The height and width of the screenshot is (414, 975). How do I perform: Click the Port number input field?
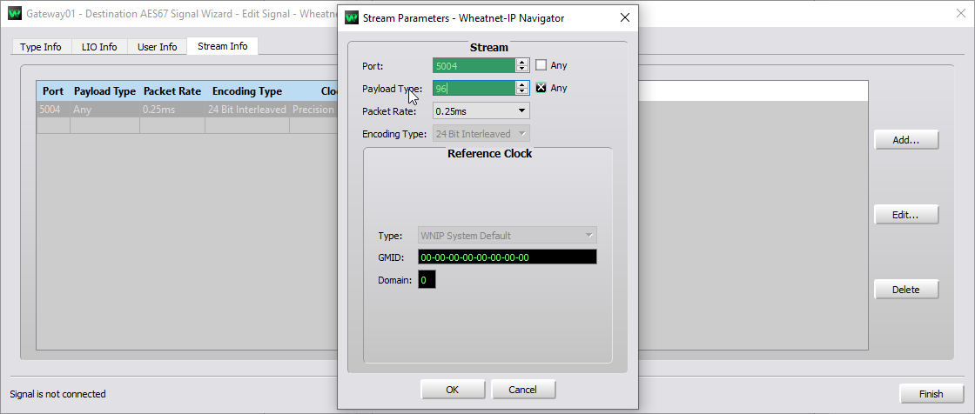click(474, 65)
